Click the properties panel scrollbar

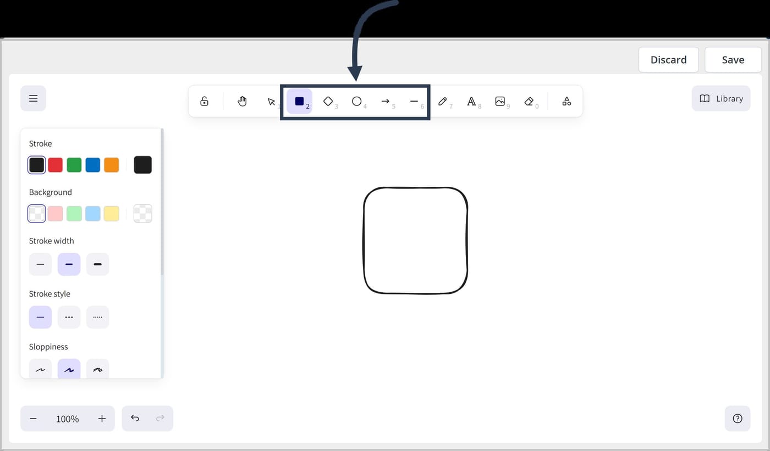(162, 202)
